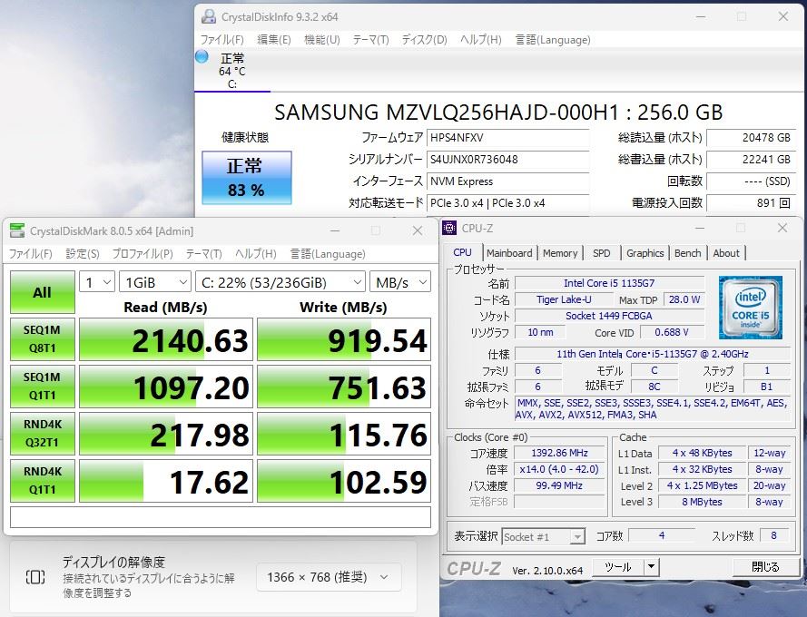Switch to the Memory tab in CPU-Z

point(560,253)
